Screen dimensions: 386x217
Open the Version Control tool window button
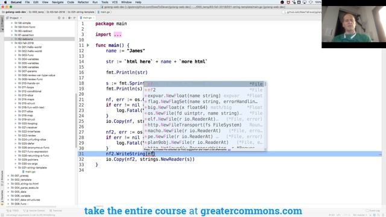pos(34,211)
